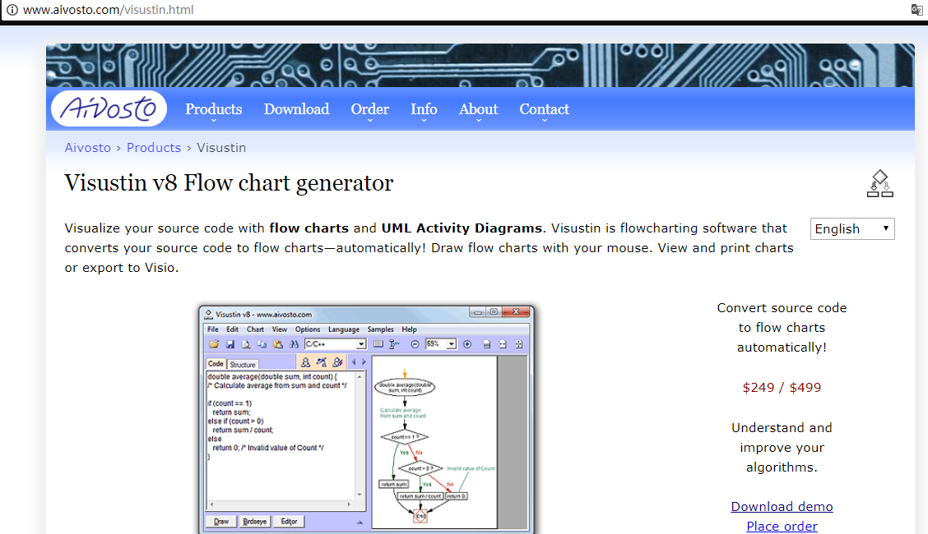The width and height of the screenshot is (928, 534).
Task: Switch to the Structure tab
Action: [243, 365]
